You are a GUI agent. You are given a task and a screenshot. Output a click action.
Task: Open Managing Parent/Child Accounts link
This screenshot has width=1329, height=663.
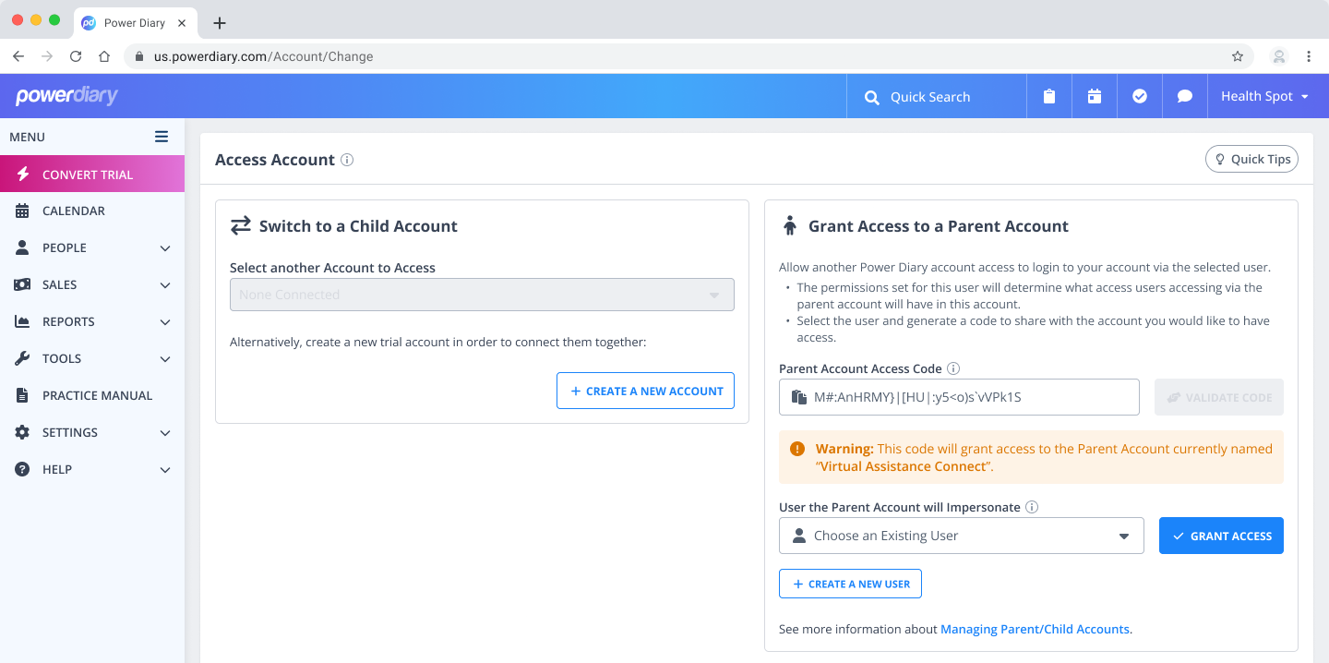tap(1036, 629)
